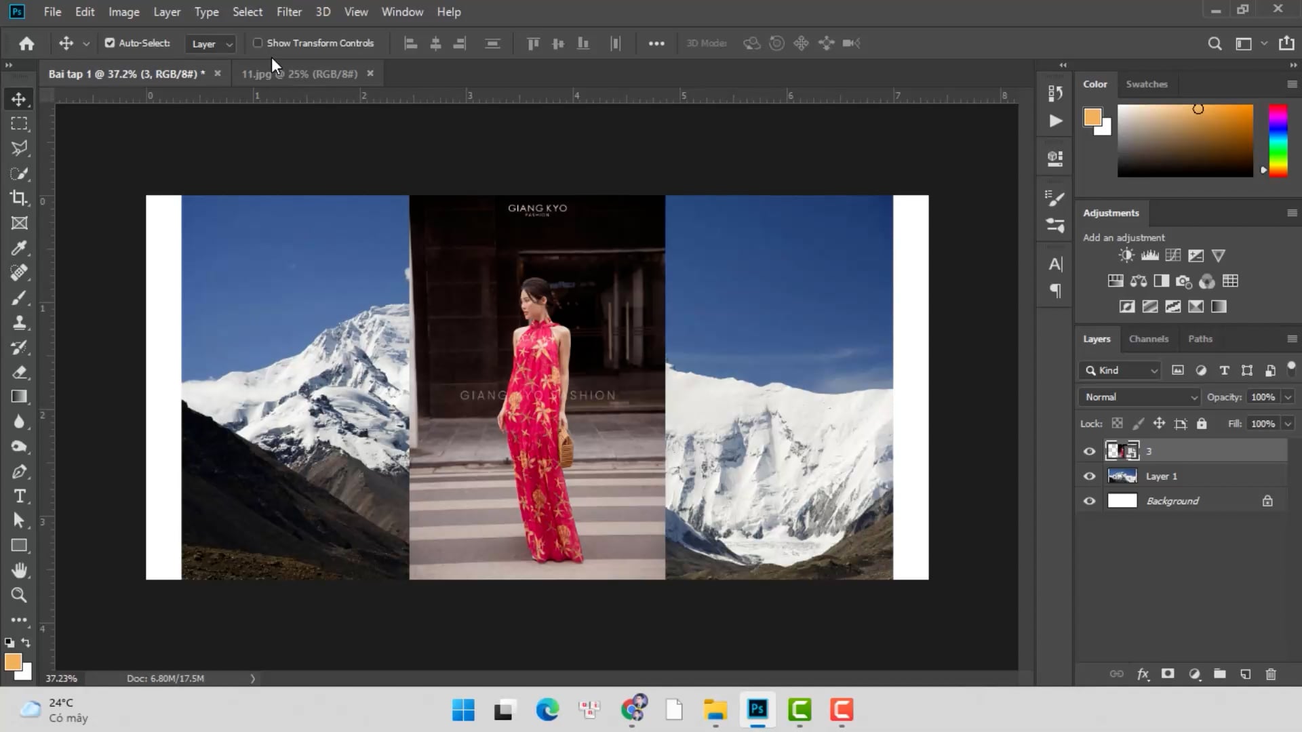This screenshot has height=732, width=1302.
Task: Open the layer style fx menu
Action: (x=1143, y=674)
